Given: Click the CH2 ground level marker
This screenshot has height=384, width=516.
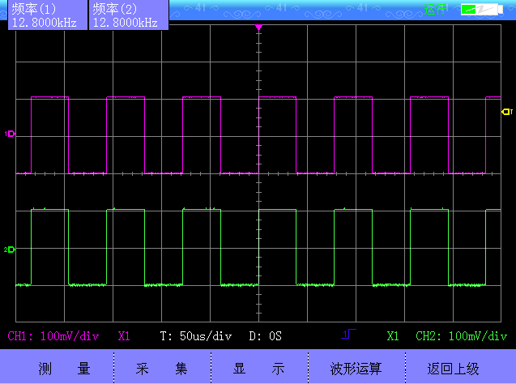Looking at the screenshot, I should coord(11,250).
